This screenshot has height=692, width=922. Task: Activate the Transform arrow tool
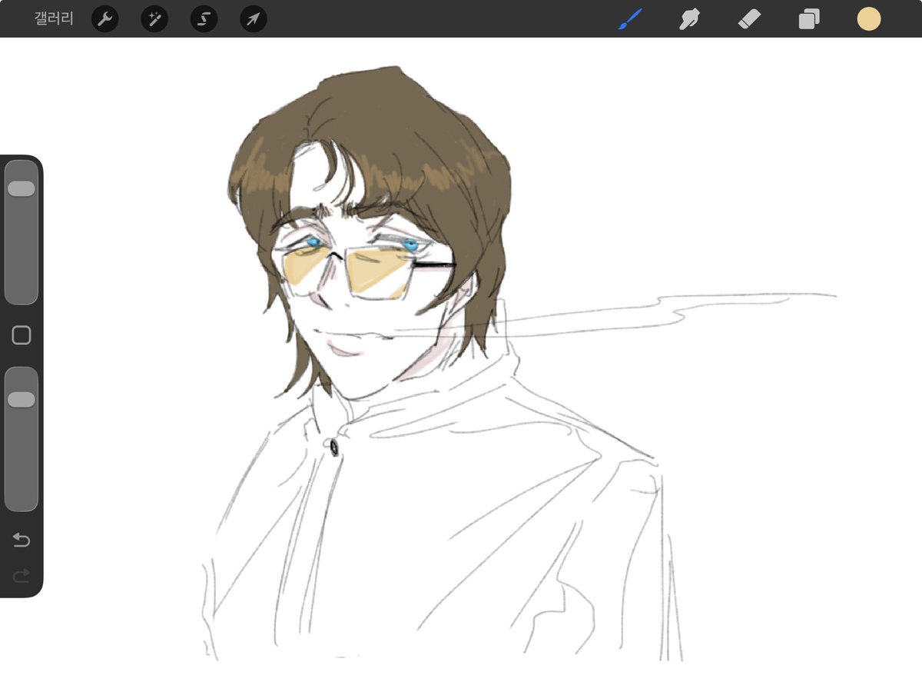254,19
